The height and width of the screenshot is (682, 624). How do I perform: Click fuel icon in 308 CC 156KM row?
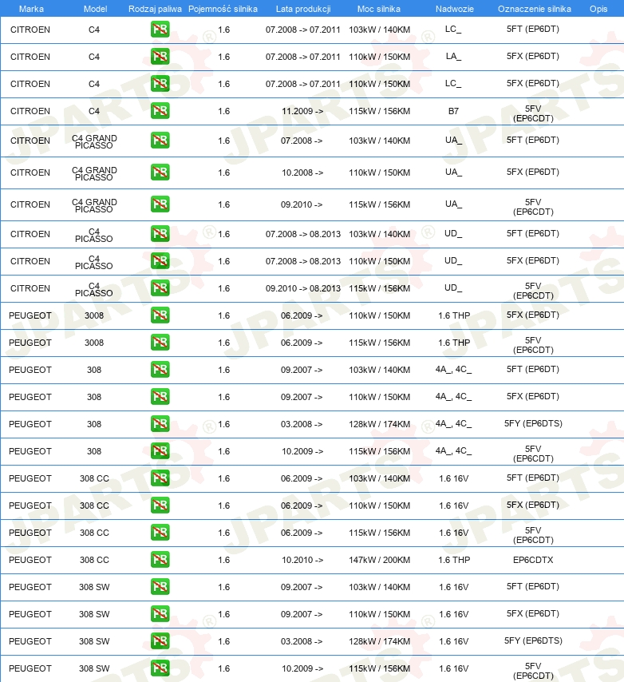[160, 533]
